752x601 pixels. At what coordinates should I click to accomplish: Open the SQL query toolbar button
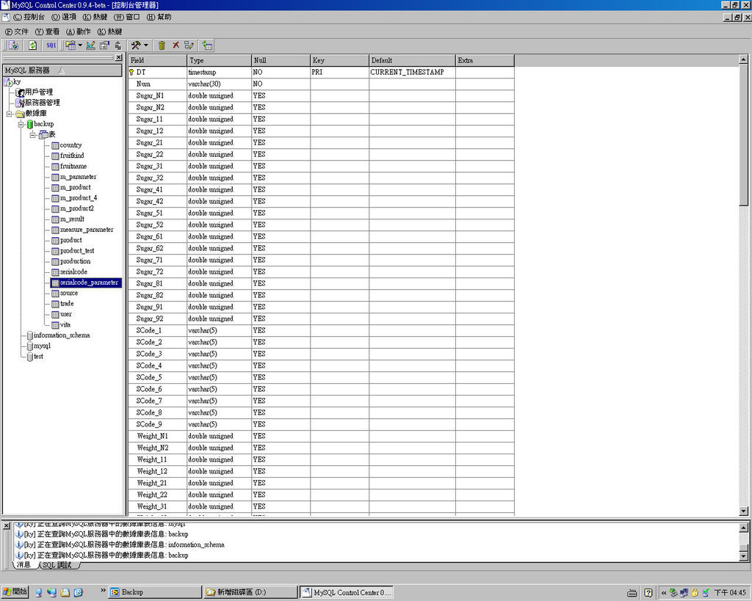[x=51, y=45]
